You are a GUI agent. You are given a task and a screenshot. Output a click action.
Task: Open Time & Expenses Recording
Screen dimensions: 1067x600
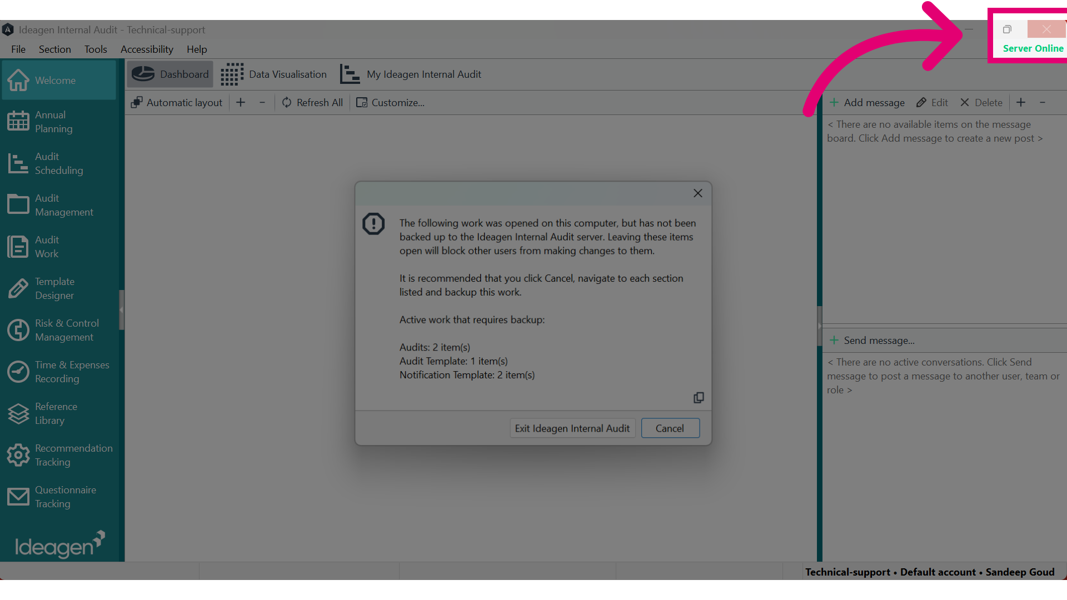tap(58, 372)
